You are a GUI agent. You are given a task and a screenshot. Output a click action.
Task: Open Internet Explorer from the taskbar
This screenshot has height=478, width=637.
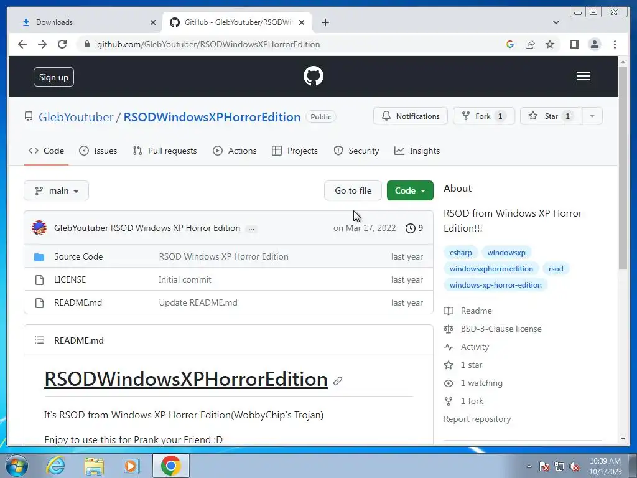[x=55, y=466]
